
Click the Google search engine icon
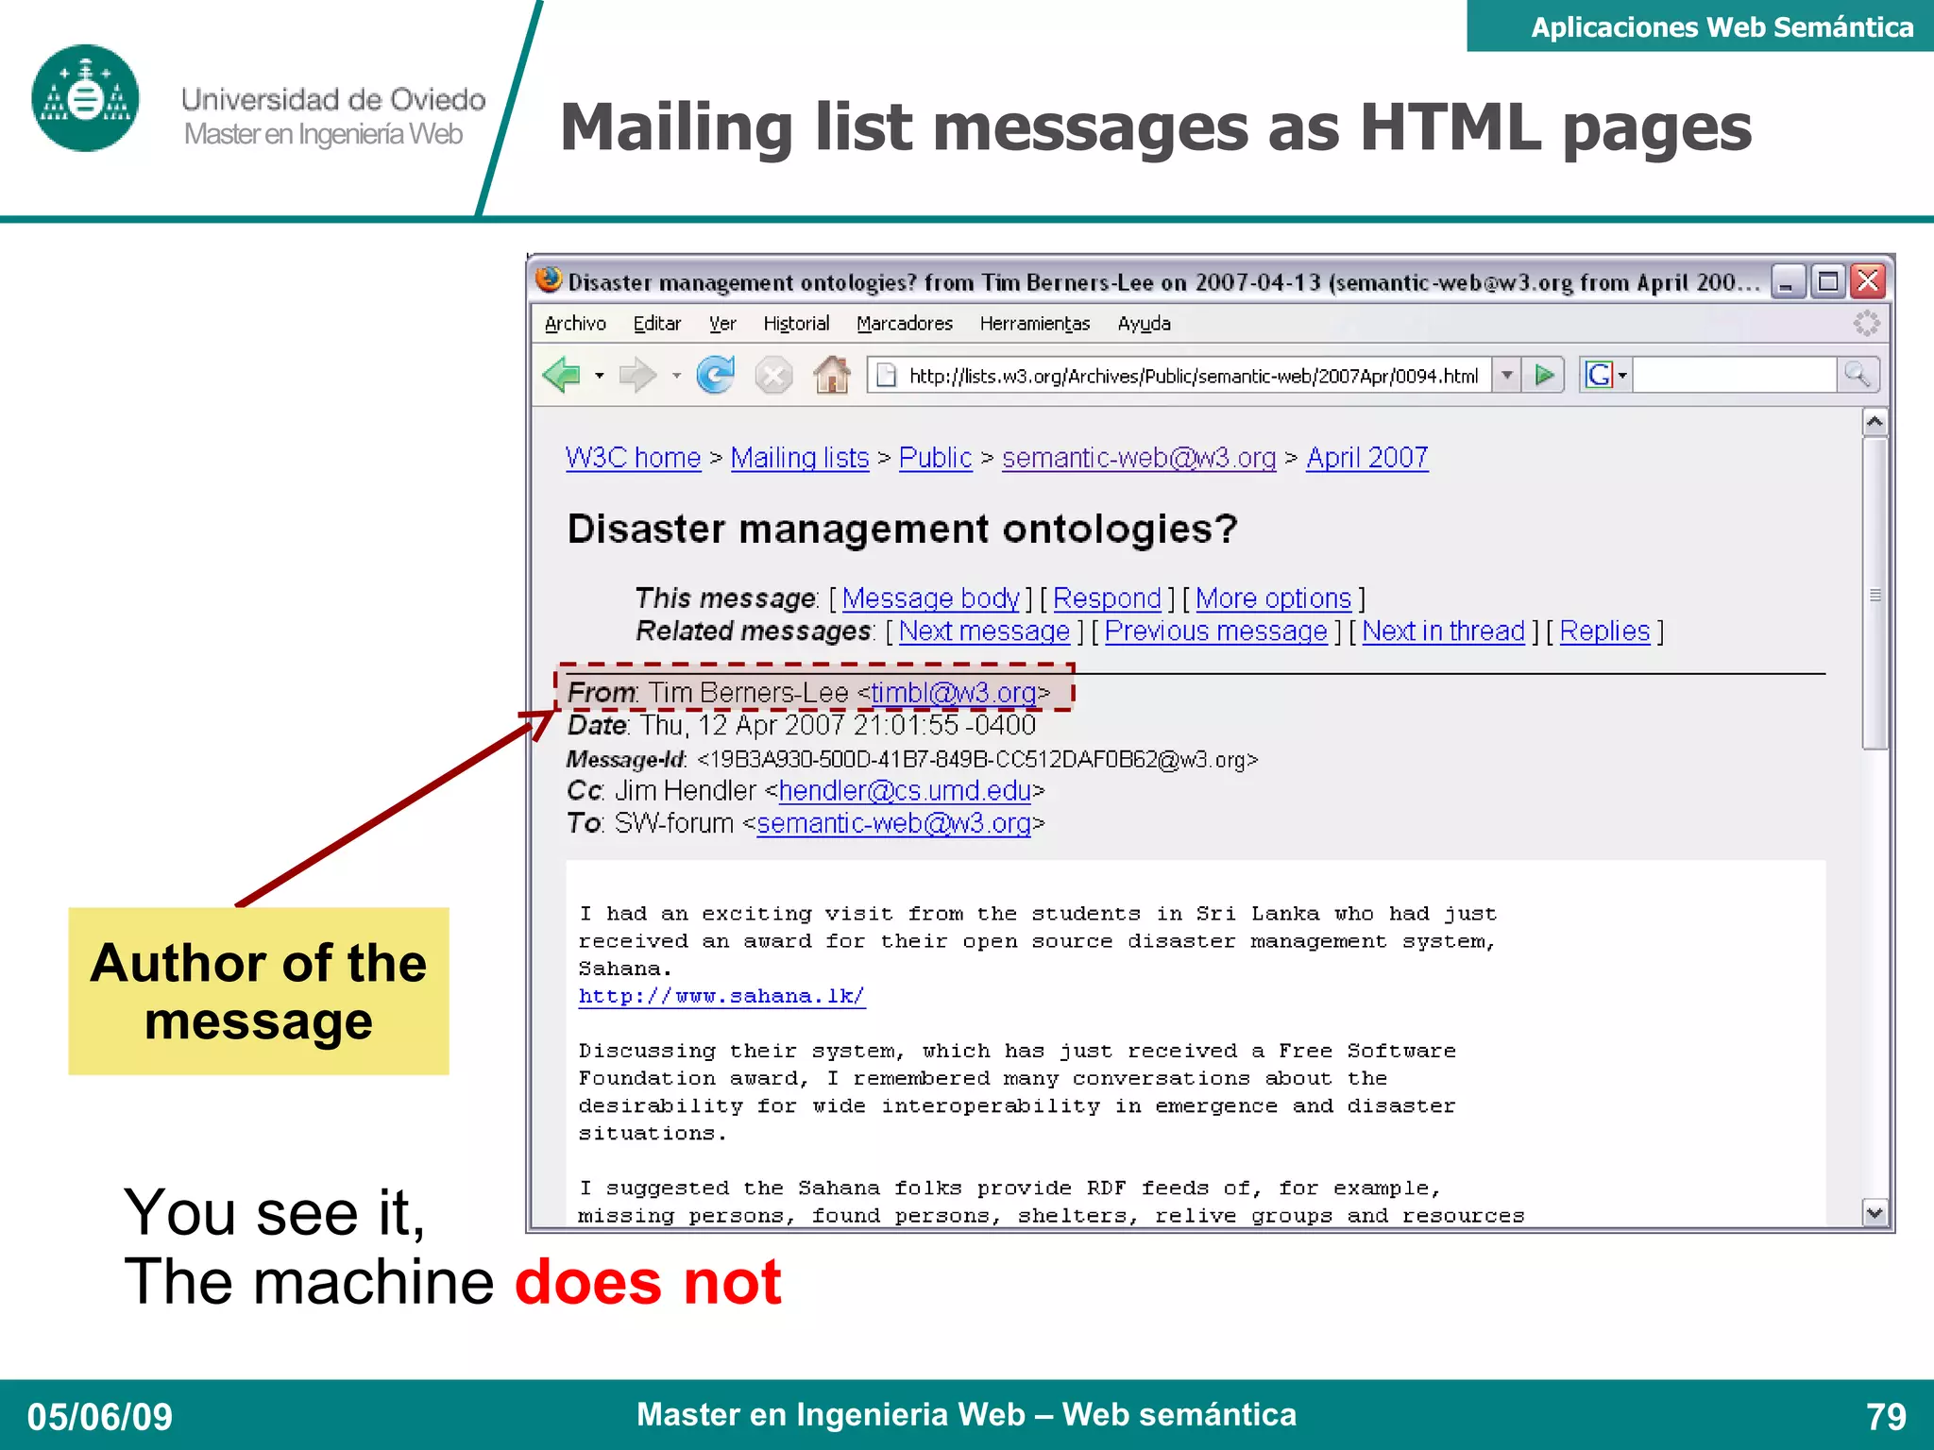tap(1598, 376)
